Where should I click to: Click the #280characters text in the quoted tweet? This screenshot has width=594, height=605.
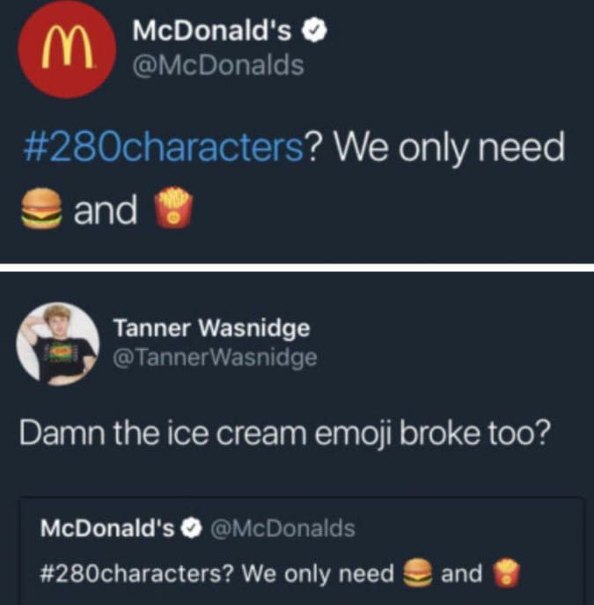(137, 573)
